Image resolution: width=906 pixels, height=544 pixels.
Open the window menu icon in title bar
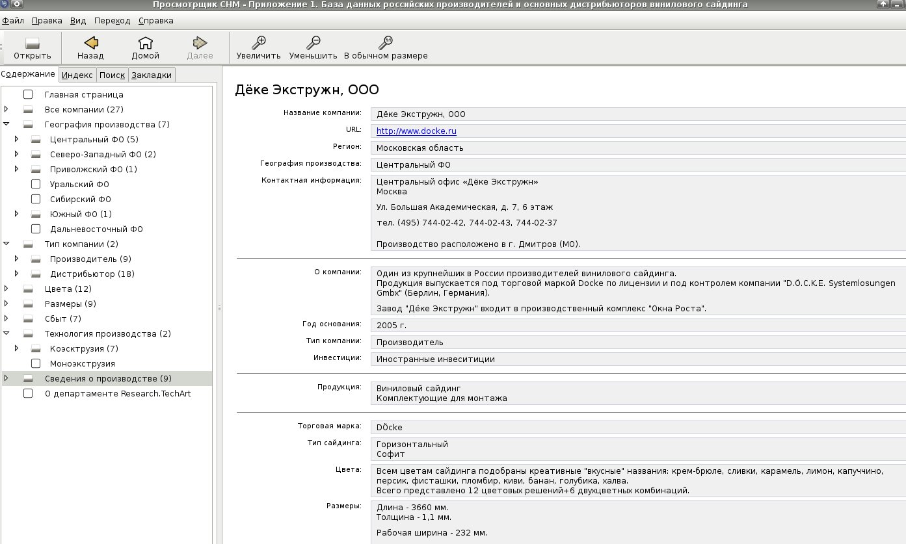tap(6, 5)
